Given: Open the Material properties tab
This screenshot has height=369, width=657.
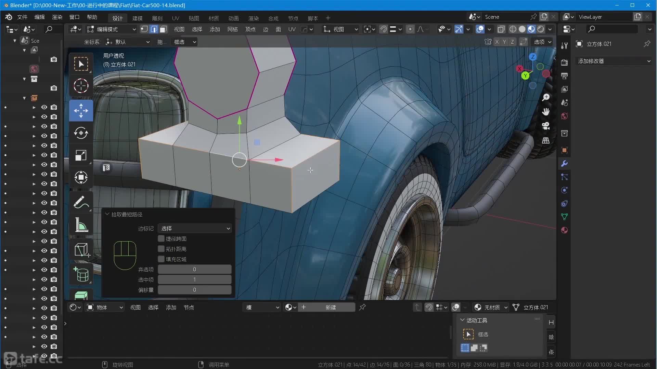Looking at the screenshot, I should (x=565, y=230).
